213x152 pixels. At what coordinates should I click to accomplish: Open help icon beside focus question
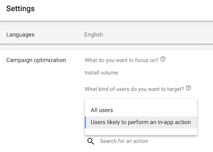pos(163,59)
